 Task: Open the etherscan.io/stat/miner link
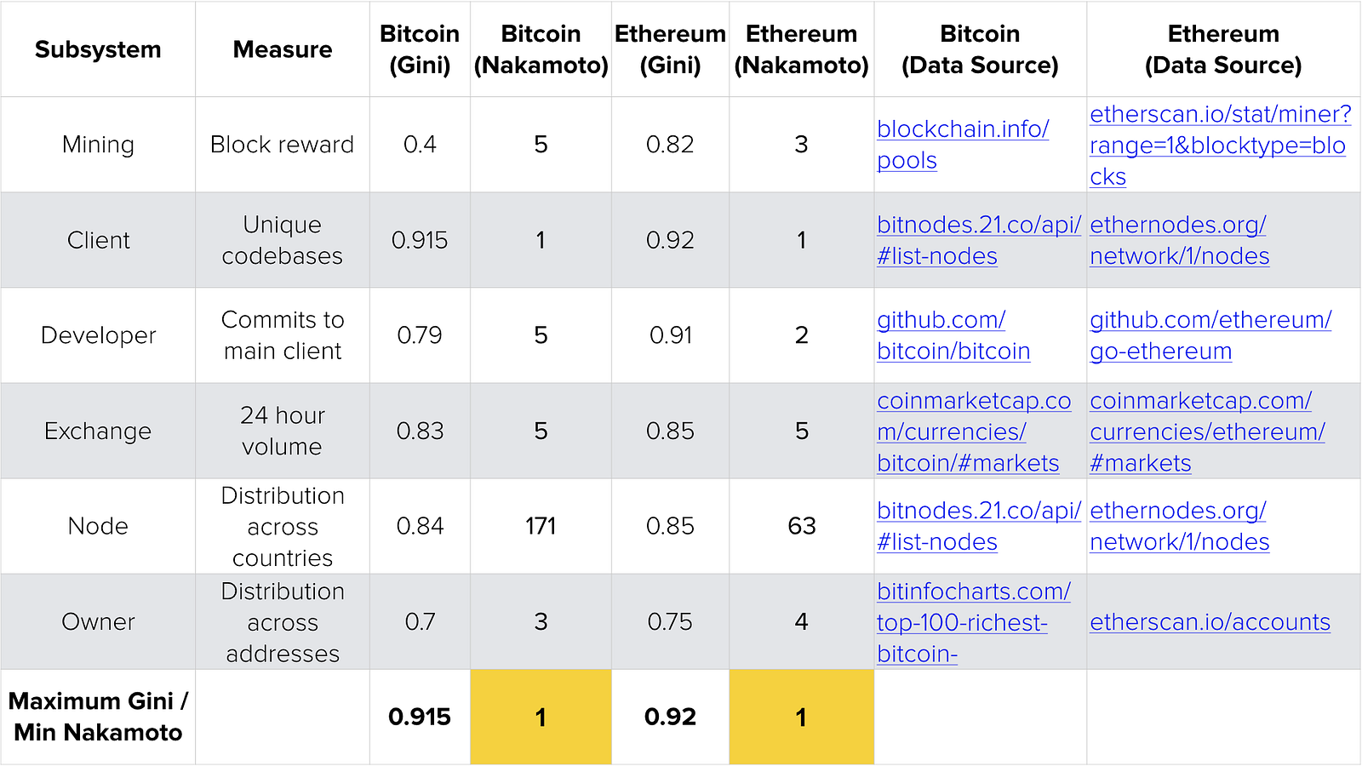coord(1219,115)
